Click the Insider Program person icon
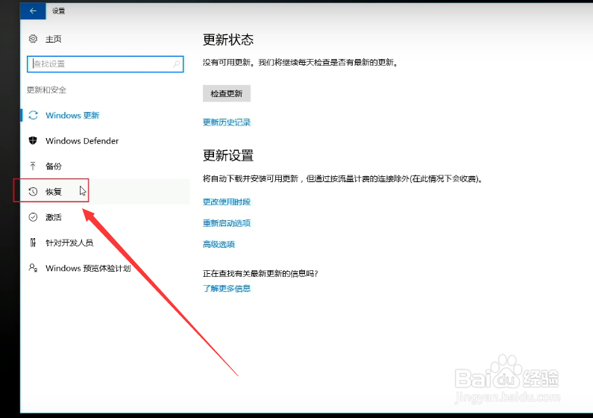Image resolution: width=593 pixels, height=418 pixels. (34, 268)
